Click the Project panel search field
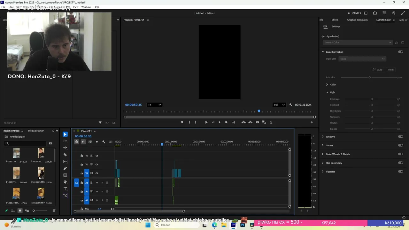Image resolution: width=409 pixels, height=230 pixels. click(x=26, y=143)
